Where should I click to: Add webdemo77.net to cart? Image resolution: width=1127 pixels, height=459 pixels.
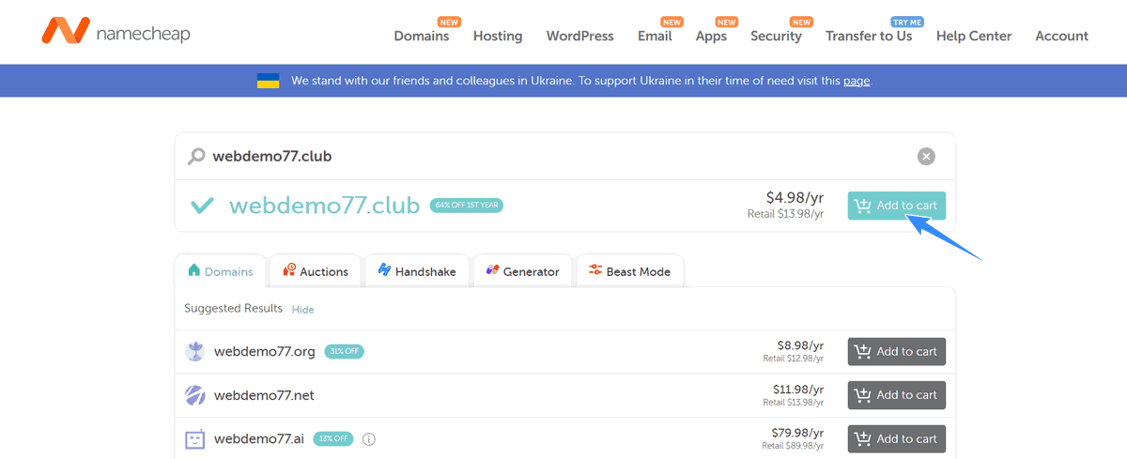[x=897, y=395]
